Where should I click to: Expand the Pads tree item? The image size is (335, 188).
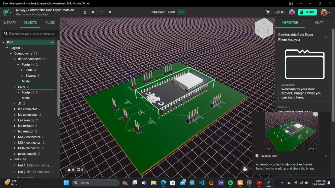(x=22, y=70)
